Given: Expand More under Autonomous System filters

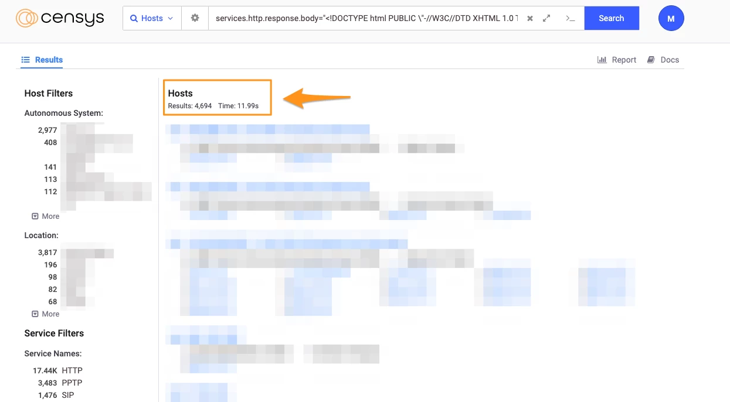Looking at the screenshot, I should tap(46, 216).
